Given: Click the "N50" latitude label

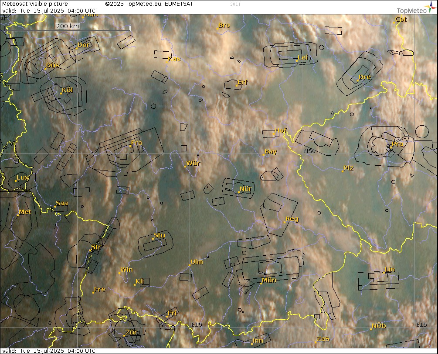Looking at the screenshot, I should tap(309, 151).
